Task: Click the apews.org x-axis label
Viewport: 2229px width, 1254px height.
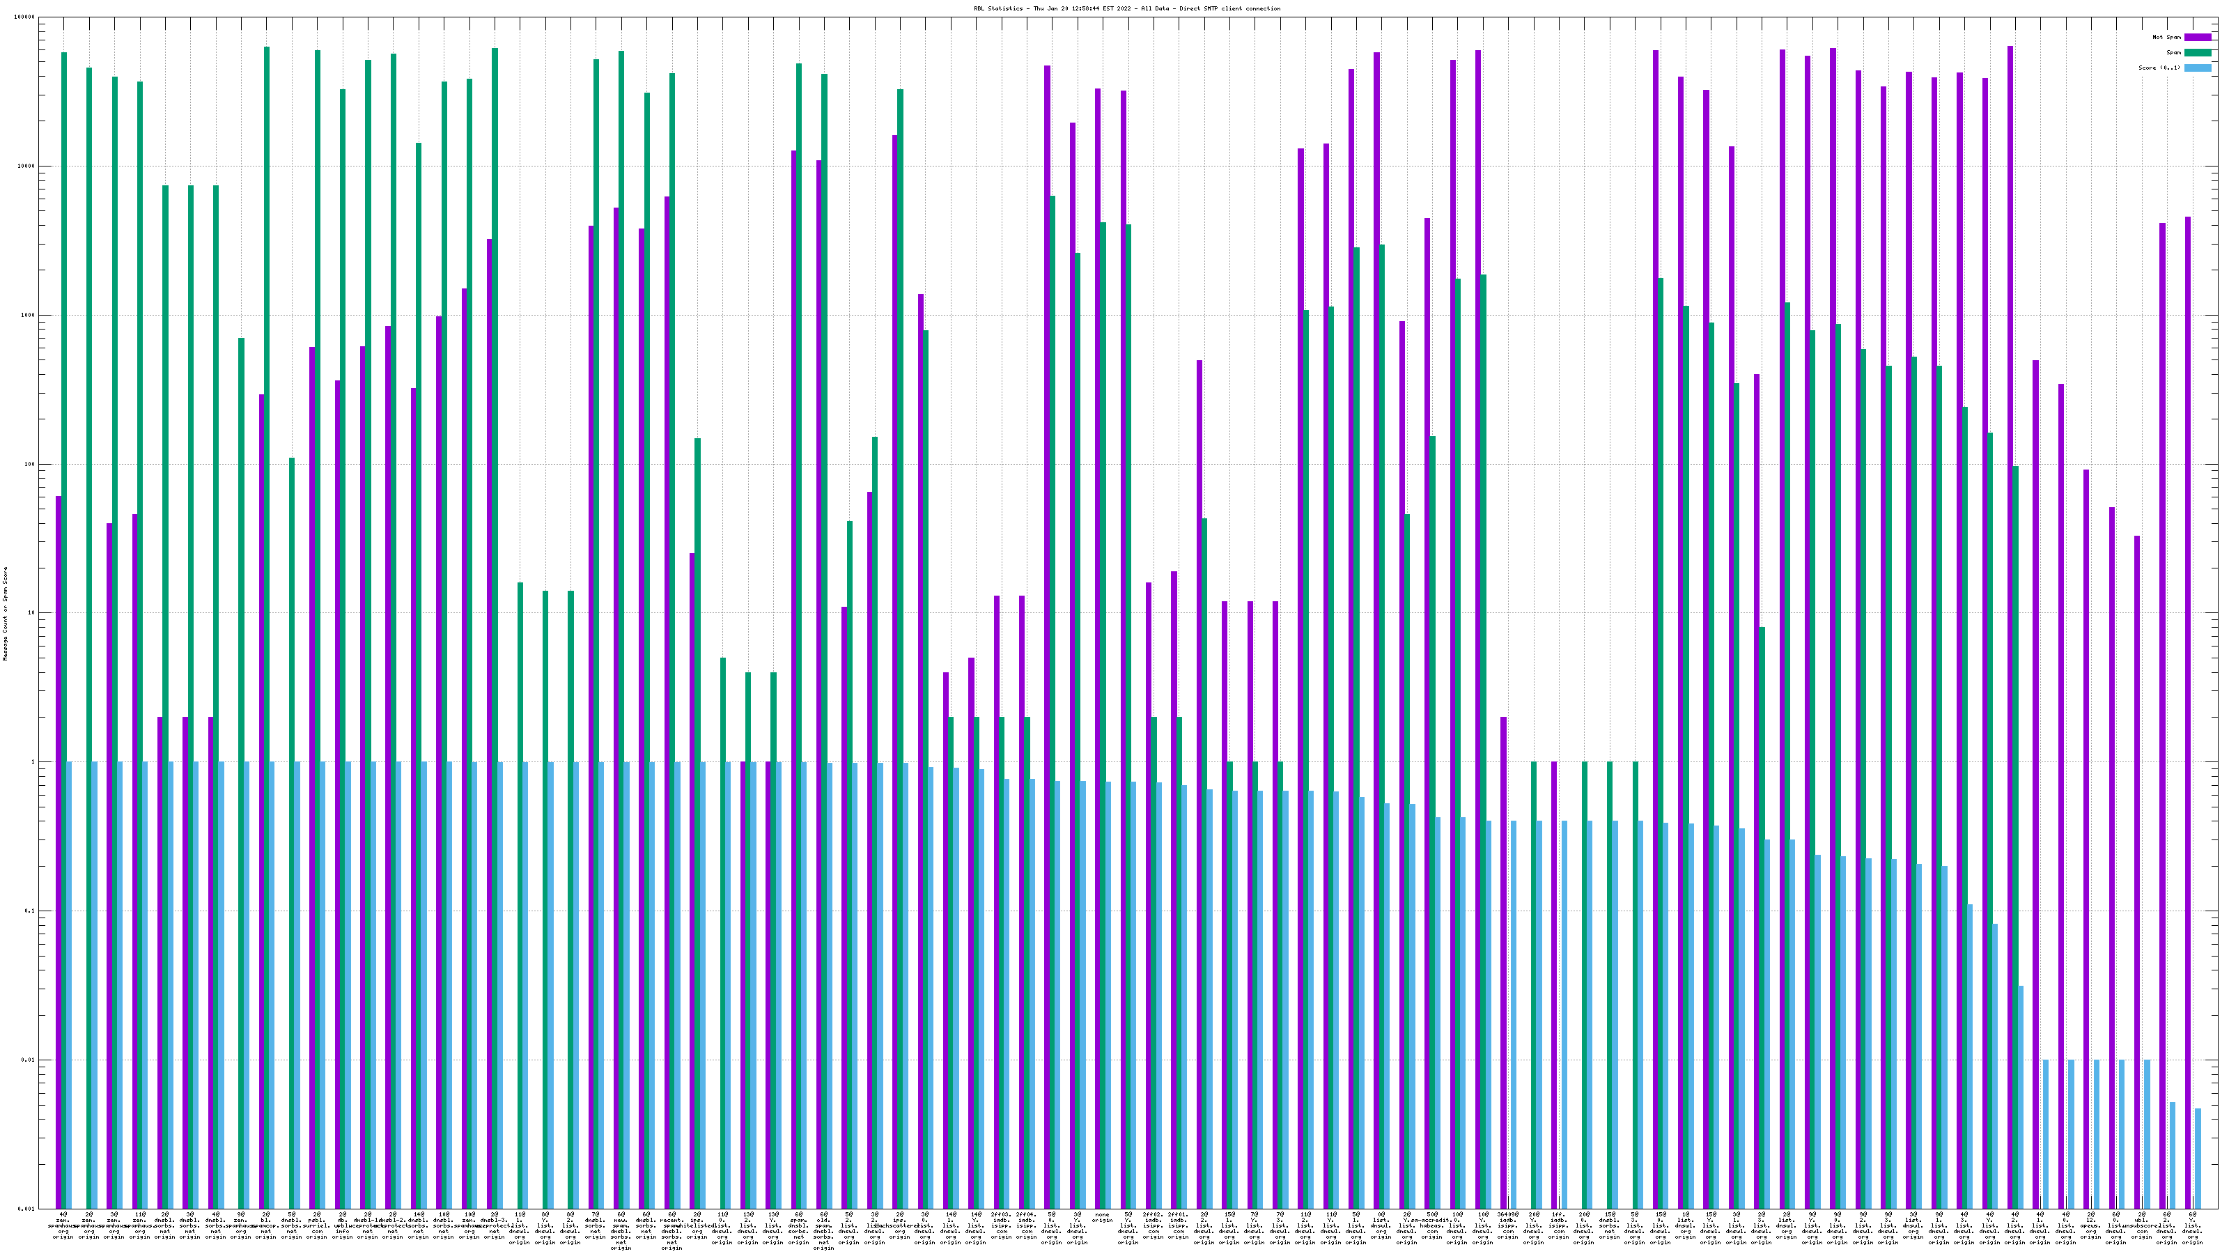Action: click(x=2091, y=1225)
